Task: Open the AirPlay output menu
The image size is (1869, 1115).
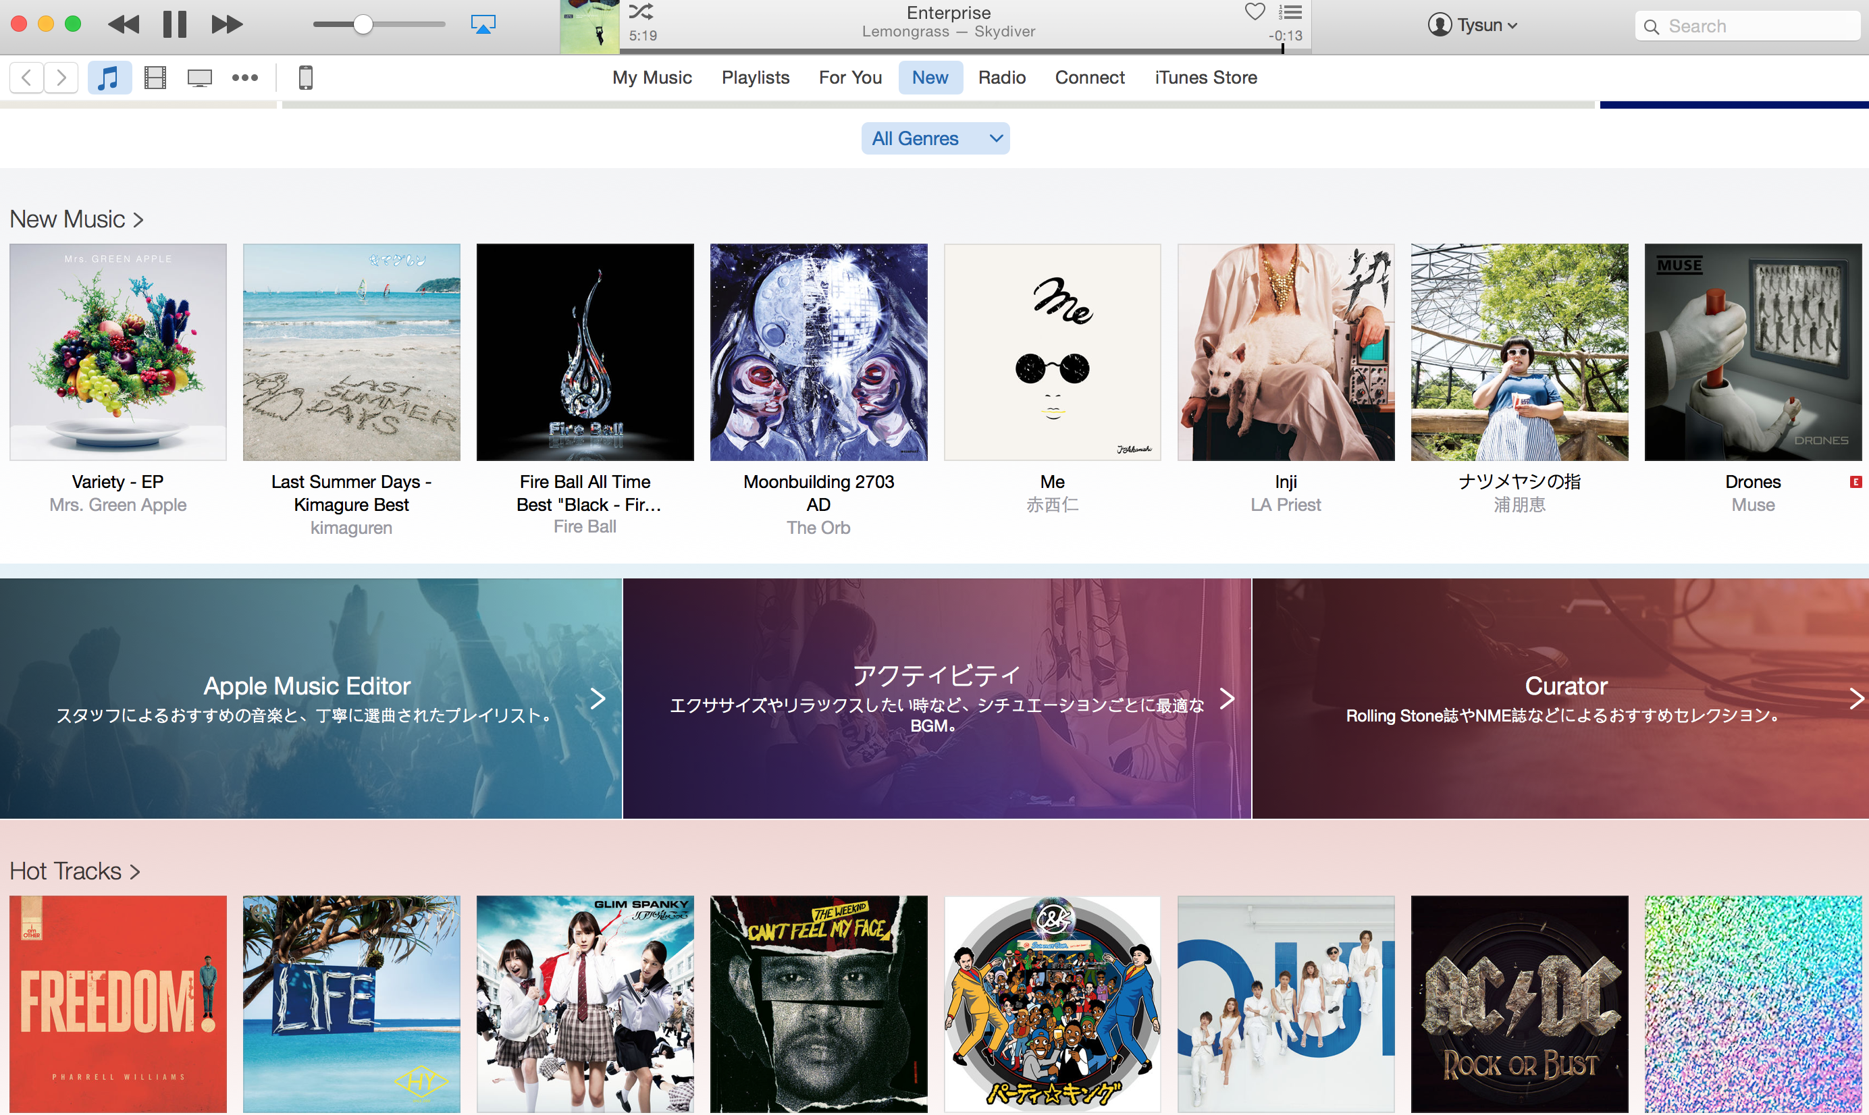Action: [x=483, y=25]
